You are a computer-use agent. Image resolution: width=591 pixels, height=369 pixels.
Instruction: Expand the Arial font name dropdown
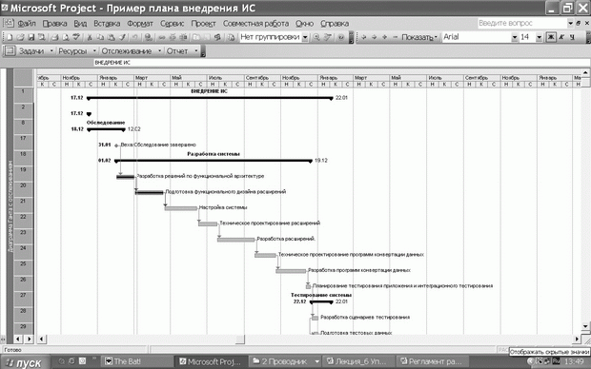[515, 37]
